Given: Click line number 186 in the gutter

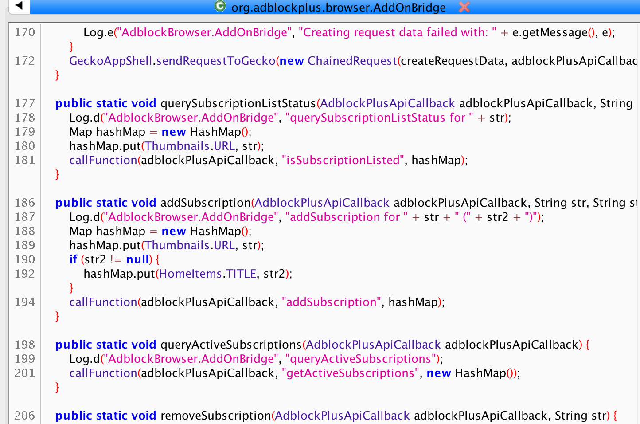Looking at the screenshot, I should tap(25, 203).
